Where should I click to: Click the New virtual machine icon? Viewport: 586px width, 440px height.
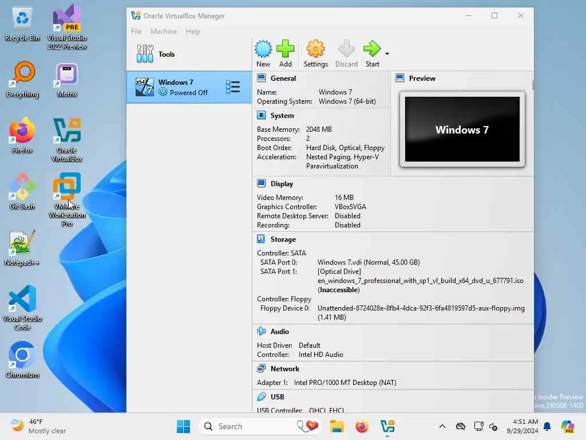[x=263, y=49]
